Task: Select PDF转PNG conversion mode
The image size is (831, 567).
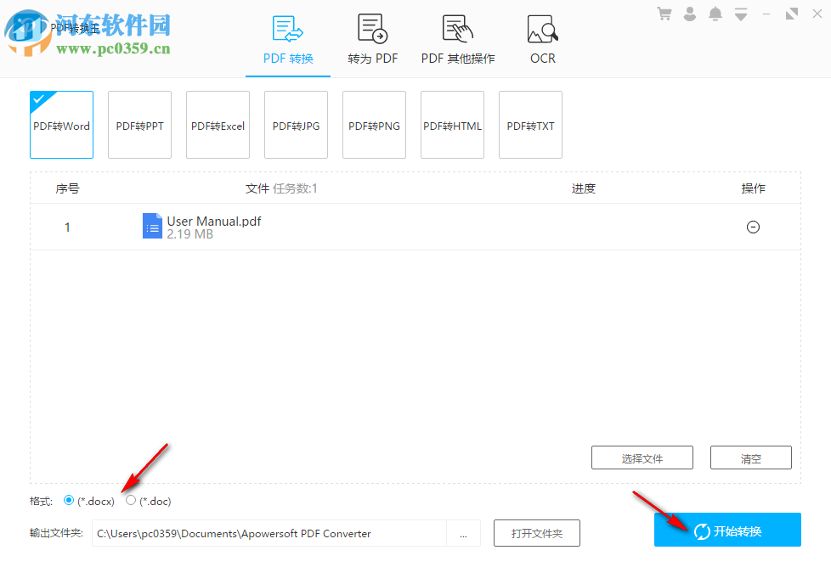Action: click(373, 125)
